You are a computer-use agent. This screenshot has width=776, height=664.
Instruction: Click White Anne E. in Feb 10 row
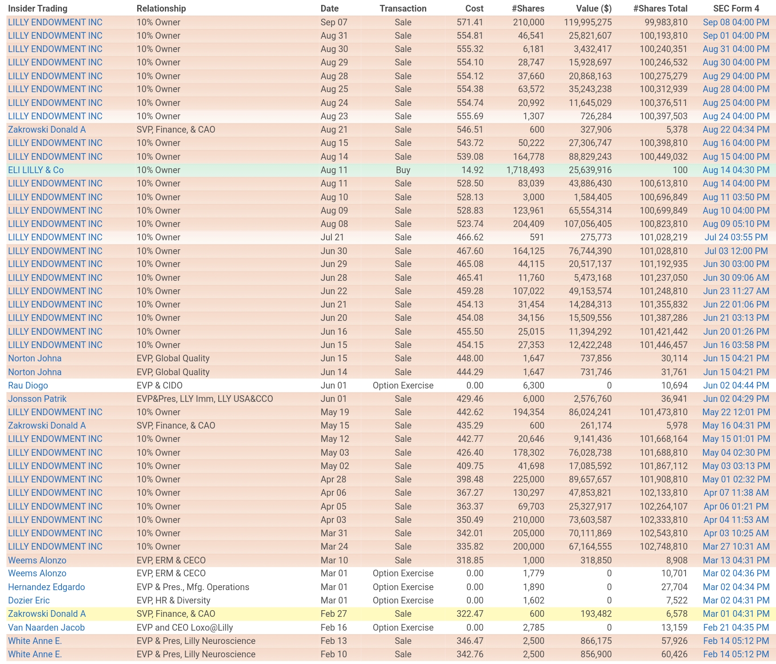[x=35, y=654]
